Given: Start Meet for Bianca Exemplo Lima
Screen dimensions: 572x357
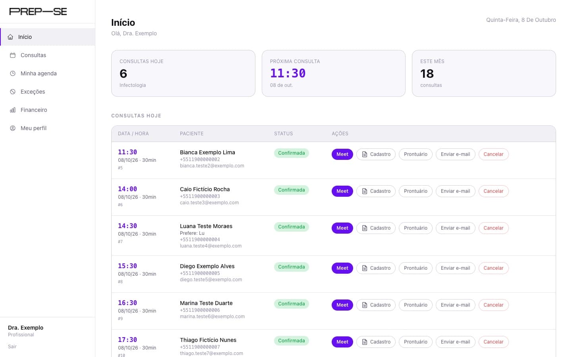Looking at the screenshot, I should click(x=342, y=154).
